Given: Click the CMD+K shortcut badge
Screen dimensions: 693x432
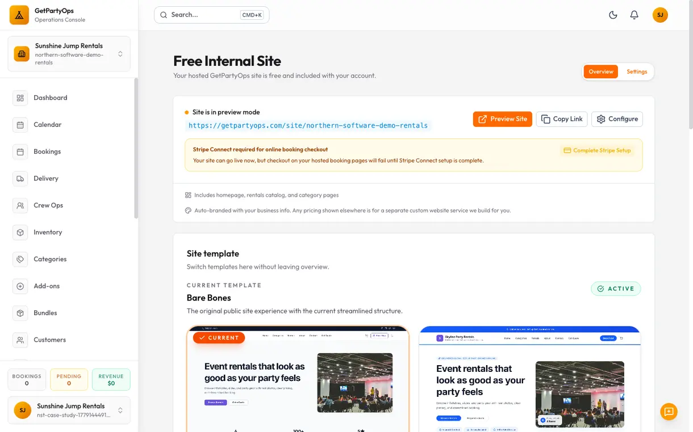Looking at the screenshot, I should pos(252,15).
